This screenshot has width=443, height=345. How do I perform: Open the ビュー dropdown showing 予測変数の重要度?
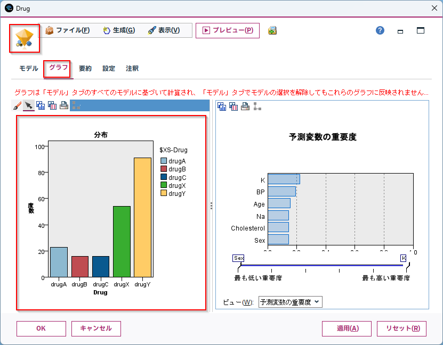coord(290,302)
